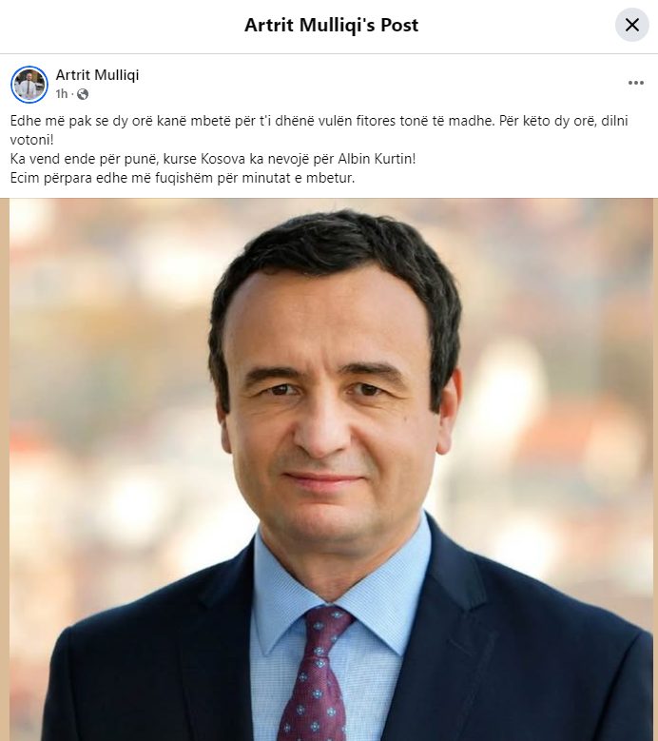Viewport: 658px width, 741px height.
Task: Close the Artrit Mulliqi's Post dialog
Action: (631, 25)
